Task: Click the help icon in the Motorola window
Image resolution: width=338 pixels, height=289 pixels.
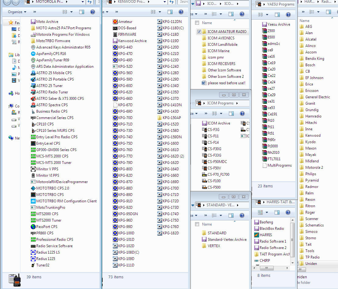Action: coord(93,12)
